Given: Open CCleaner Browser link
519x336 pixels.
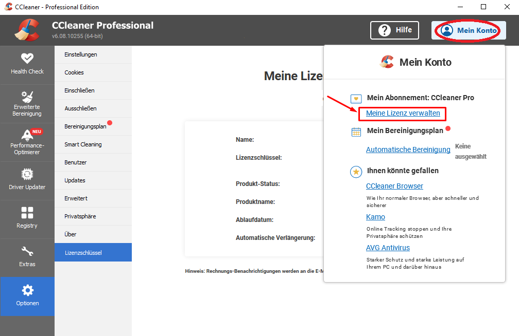Looking at the screenshot, I should [394, 186].
